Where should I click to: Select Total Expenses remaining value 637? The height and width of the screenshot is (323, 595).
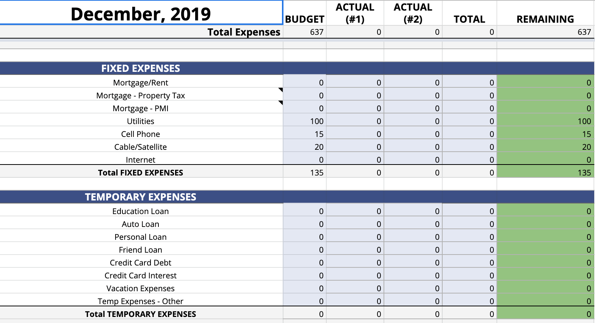click(x=545, y=32)
